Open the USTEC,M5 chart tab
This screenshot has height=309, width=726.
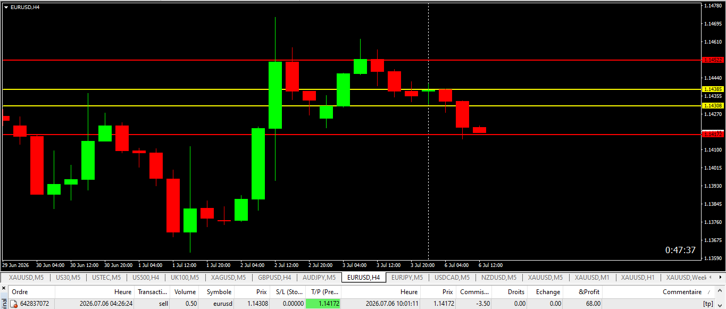coord(106,277)
